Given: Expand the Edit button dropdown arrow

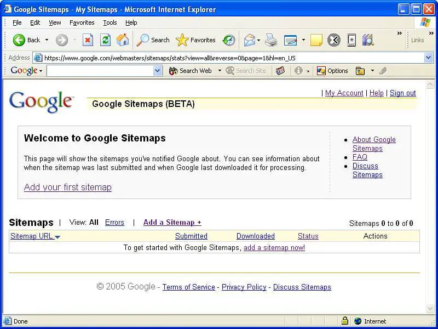Looking at the screenshot, I should point(303,40).
